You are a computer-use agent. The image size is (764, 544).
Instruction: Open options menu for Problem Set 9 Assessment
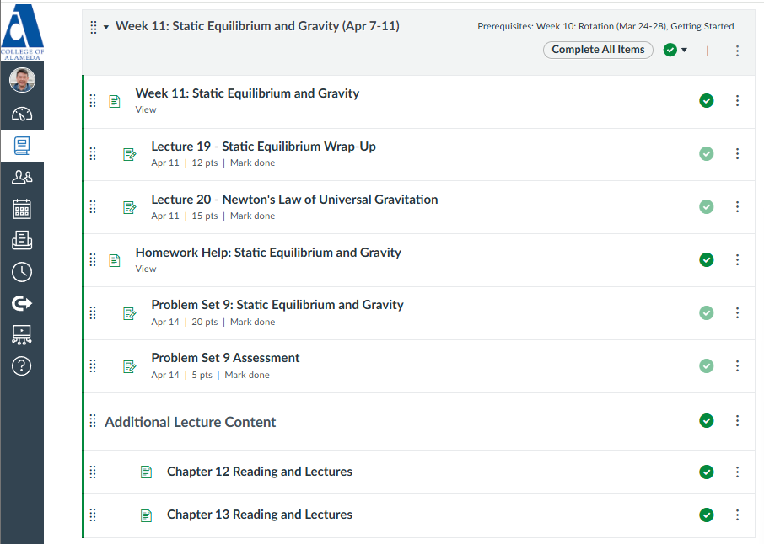tap(737, 366)
